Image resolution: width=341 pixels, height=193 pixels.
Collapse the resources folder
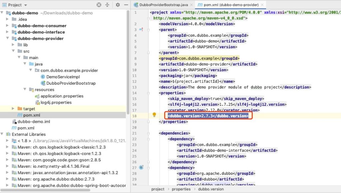point(25,89)
